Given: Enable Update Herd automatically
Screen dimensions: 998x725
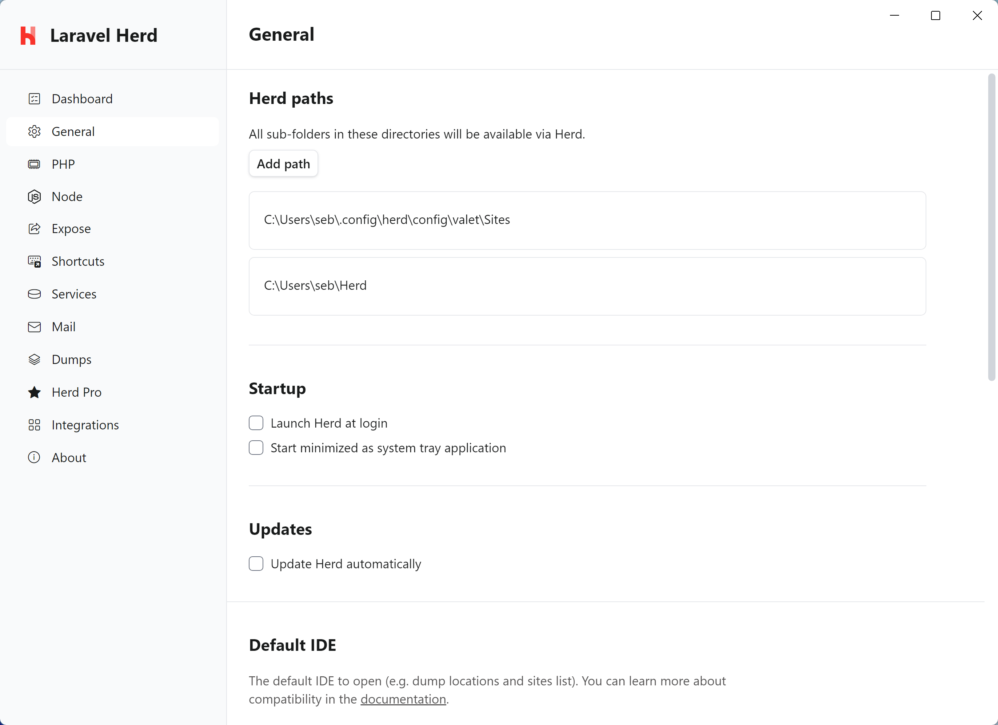Looking at the screenshot, I should 256,564.
